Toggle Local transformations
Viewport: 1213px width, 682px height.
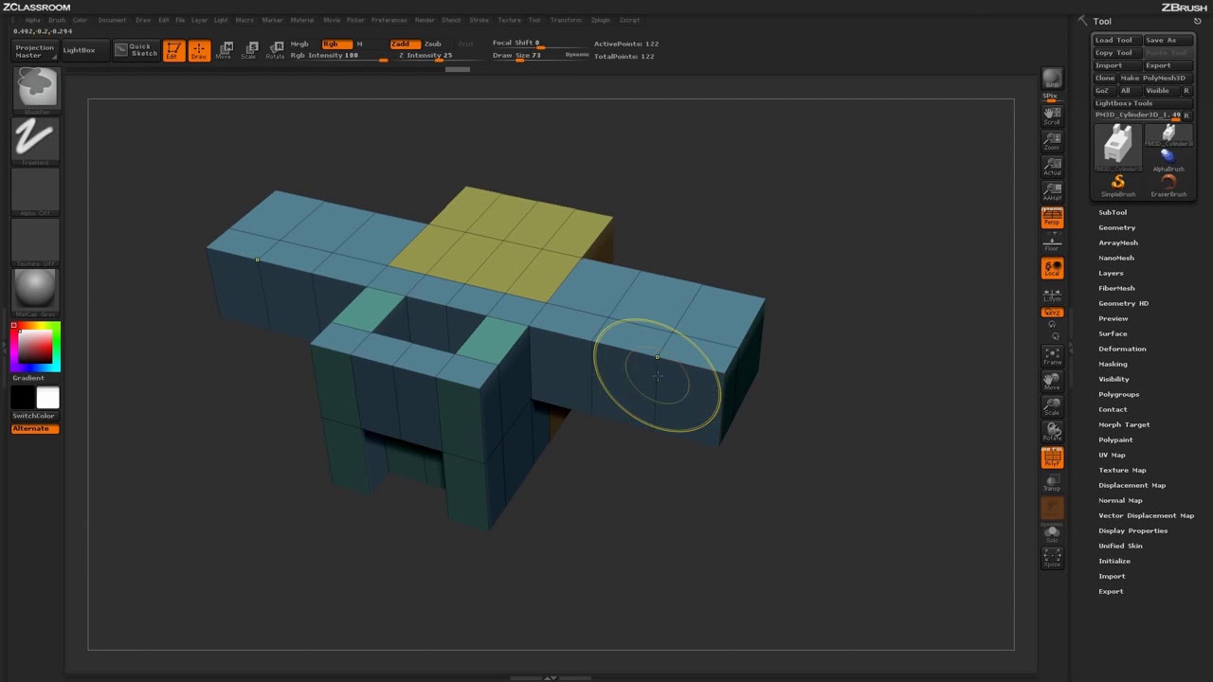(1052, 268)
